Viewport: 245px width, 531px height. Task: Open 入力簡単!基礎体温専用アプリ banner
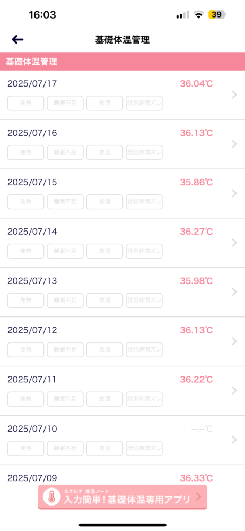122,497
